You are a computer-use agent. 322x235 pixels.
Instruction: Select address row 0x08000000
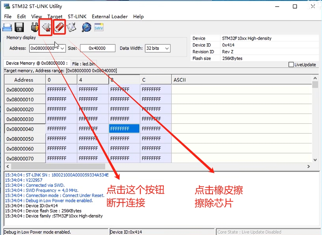coord(25,89)
